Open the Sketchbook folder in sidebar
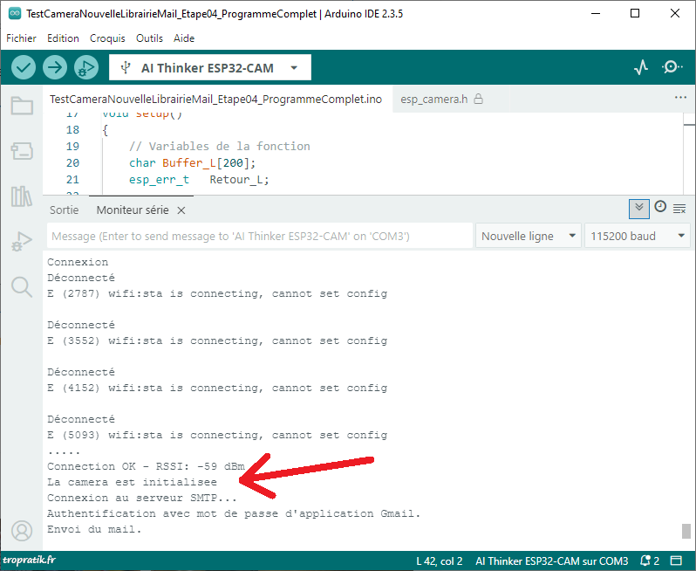The image size is (696, 571). [22, 107]
